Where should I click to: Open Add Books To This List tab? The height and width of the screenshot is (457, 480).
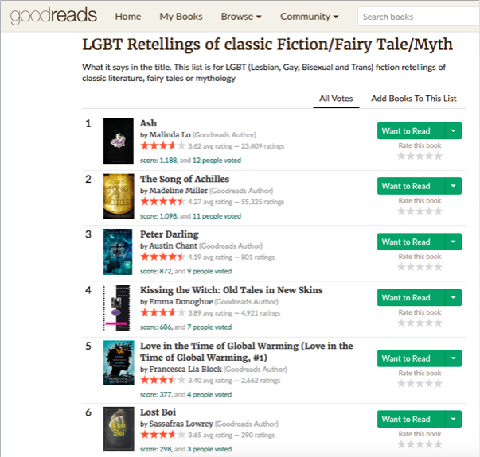coord(414,99)
